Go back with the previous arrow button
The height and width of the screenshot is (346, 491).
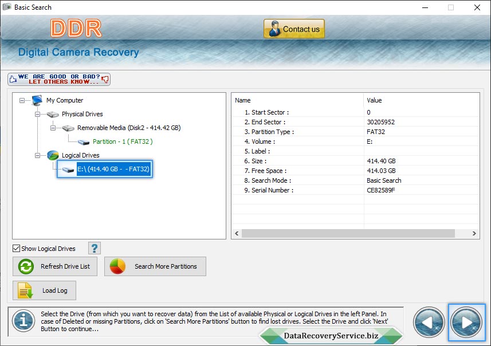(x=429, y=322)
